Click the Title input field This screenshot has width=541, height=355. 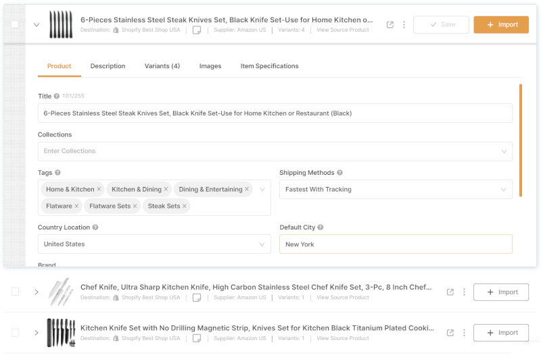[x=275, y=113]
